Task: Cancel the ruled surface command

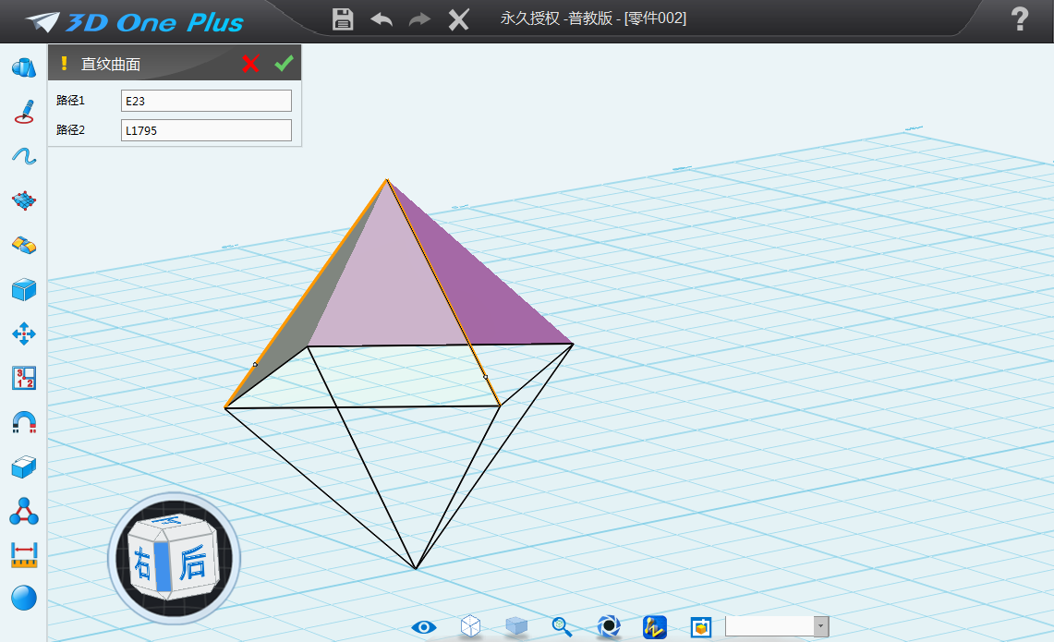Action: point(250,63)
